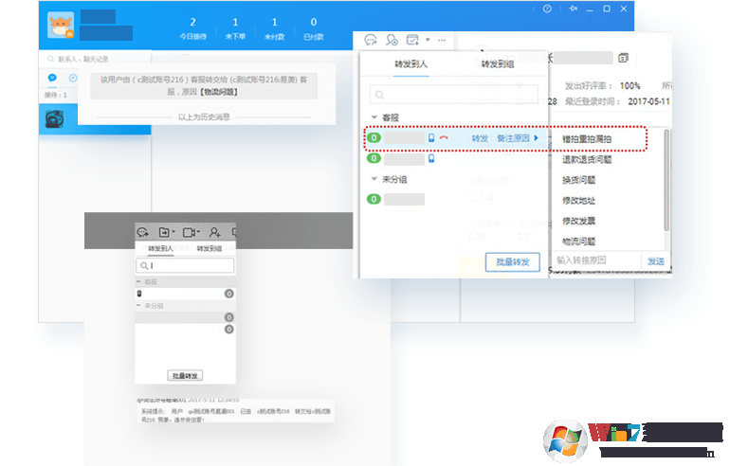The width and height of the screenshot is (730, 466).
Task: Collapse the 客服 group in small popup
Action: pyautogui.click(x=138, y=282)
